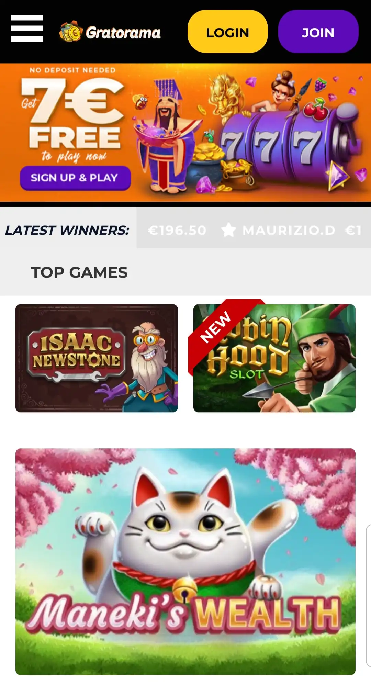Viewport: 371px width, 685px height.
Task: Open the Maneki's Wealth game tile
Action: pos(185,562)
